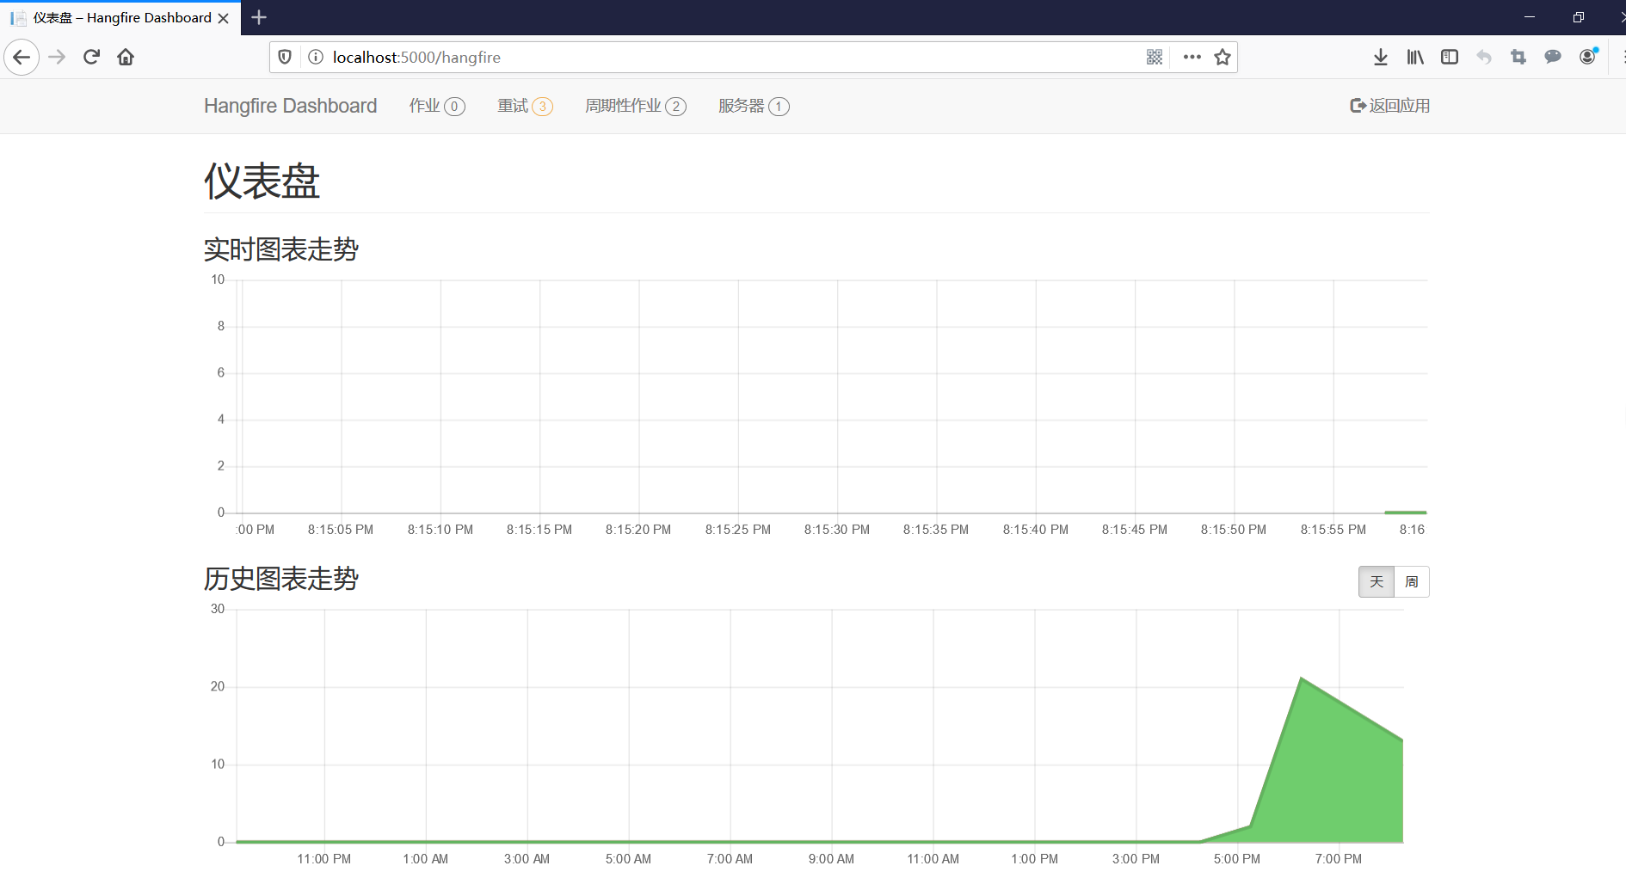Restore down the browser window
The width and height of the screenshot is (1626, 878).
[1579, 17]
